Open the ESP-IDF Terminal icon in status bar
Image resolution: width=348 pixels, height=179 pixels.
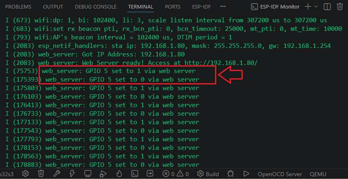tap(135, 174)
